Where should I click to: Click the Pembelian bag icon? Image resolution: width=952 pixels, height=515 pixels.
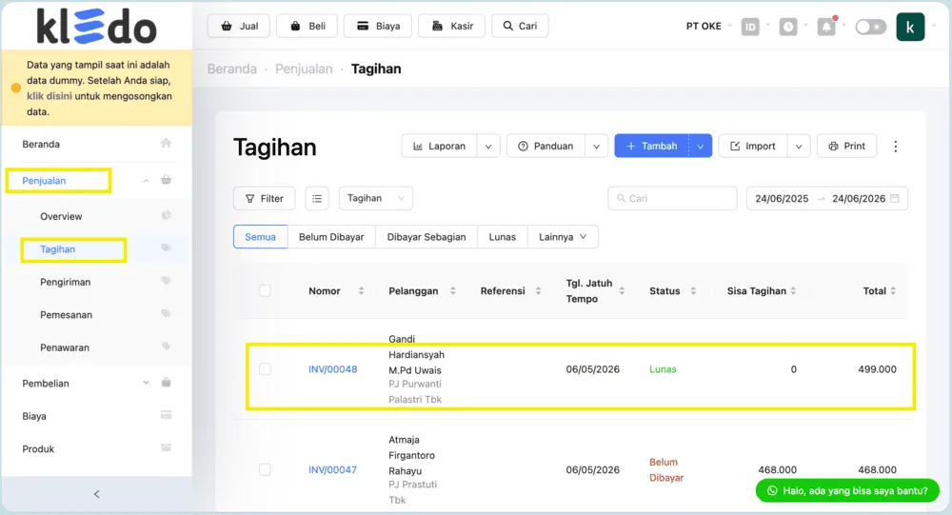click(x=166, y=383)
